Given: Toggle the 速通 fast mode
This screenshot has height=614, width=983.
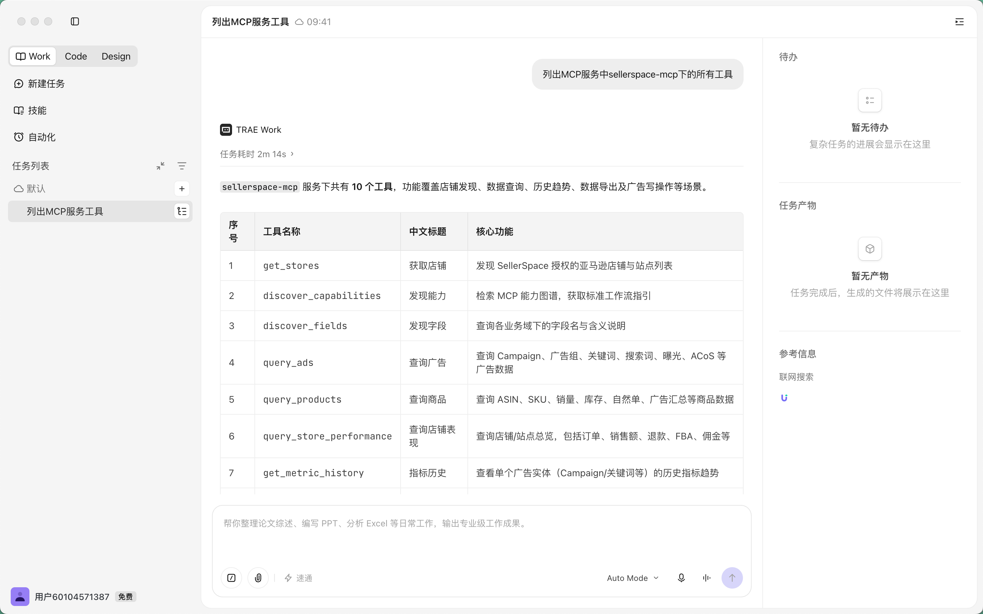Looking at the screenshot, I should point(299,578).
